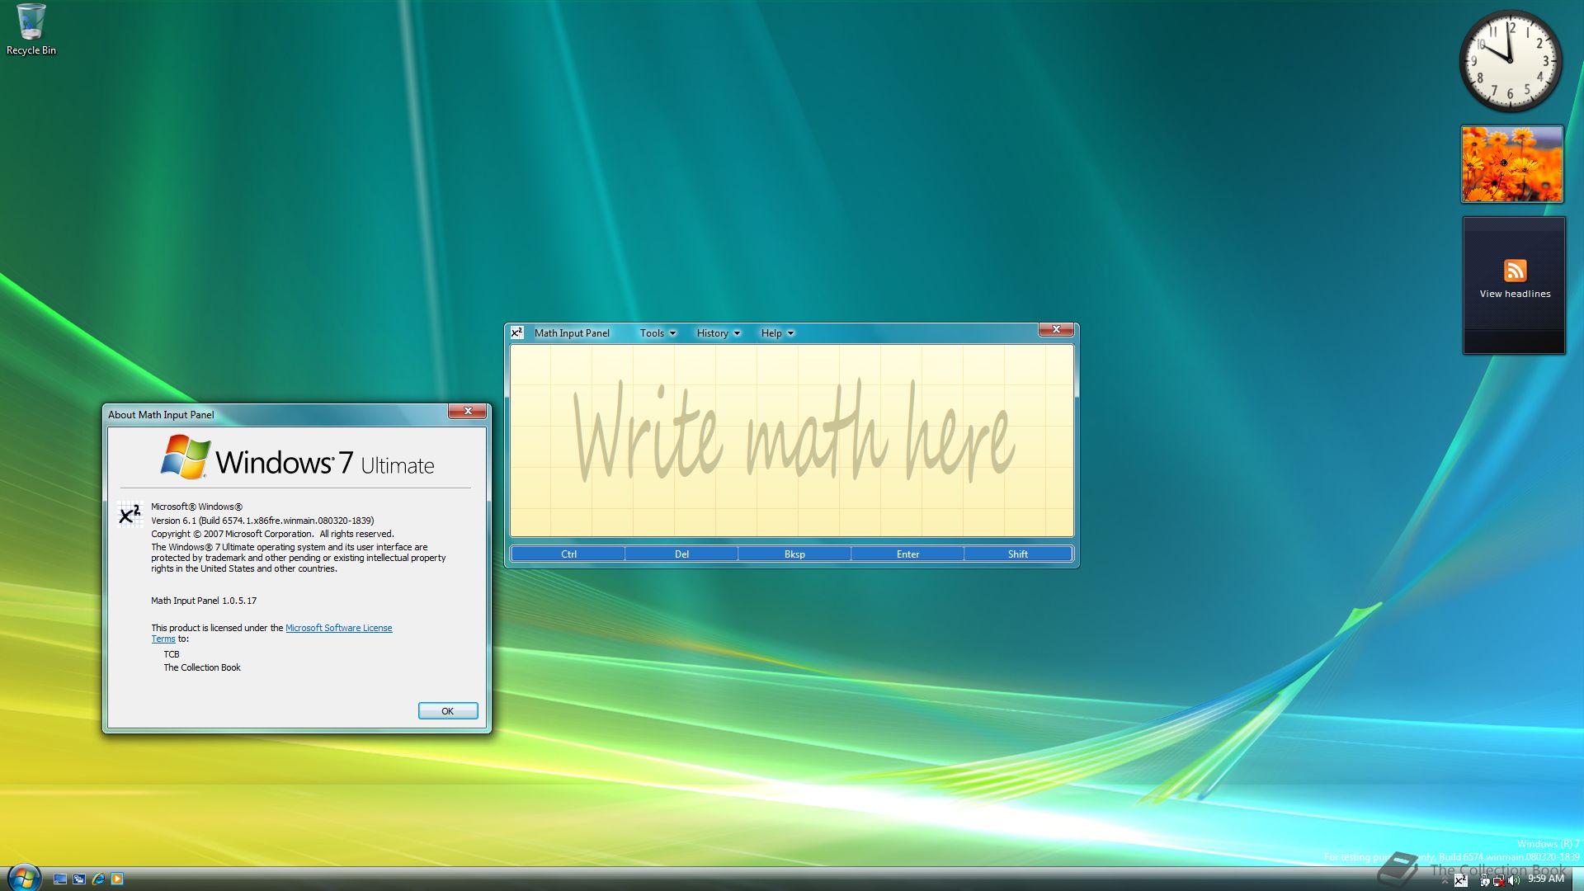Click the 'The Collection Book' licensee text
The width and height of the screenshot is (1584, 891).
click(x=202, y=667)
